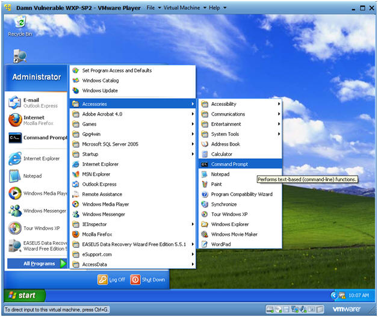
Task: Click Log Off button
Action: 111,280
